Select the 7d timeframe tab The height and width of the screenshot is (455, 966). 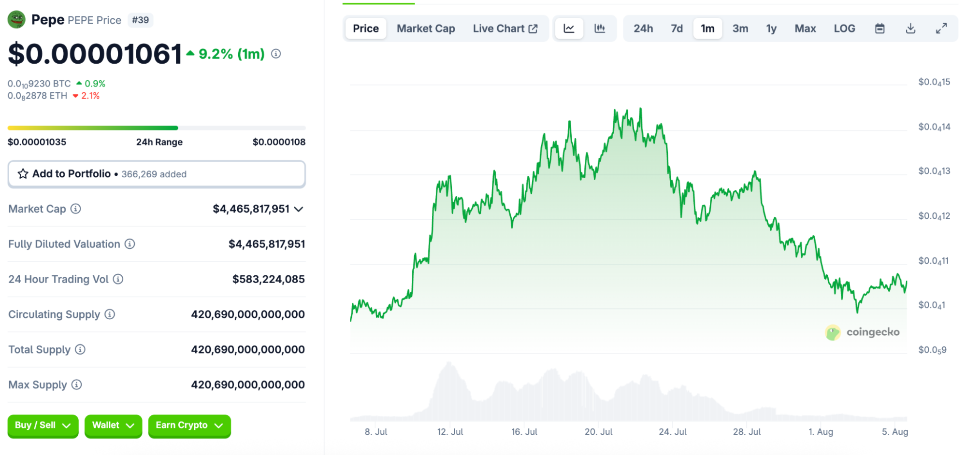pyautogui.click(x=677, y=28)
